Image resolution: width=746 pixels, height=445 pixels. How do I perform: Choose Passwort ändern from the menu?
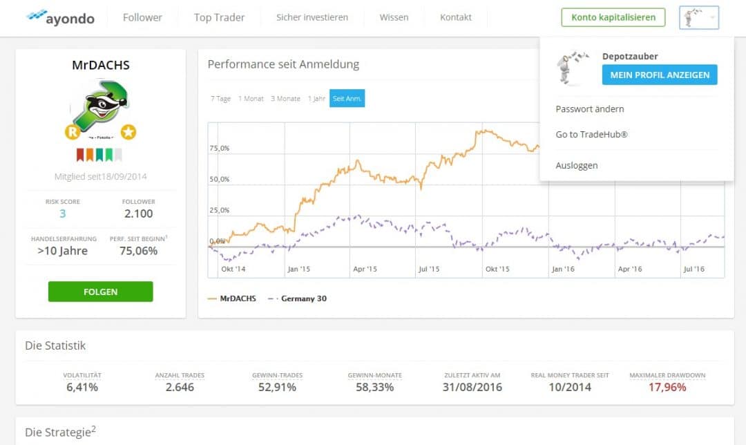pos(590,109)
